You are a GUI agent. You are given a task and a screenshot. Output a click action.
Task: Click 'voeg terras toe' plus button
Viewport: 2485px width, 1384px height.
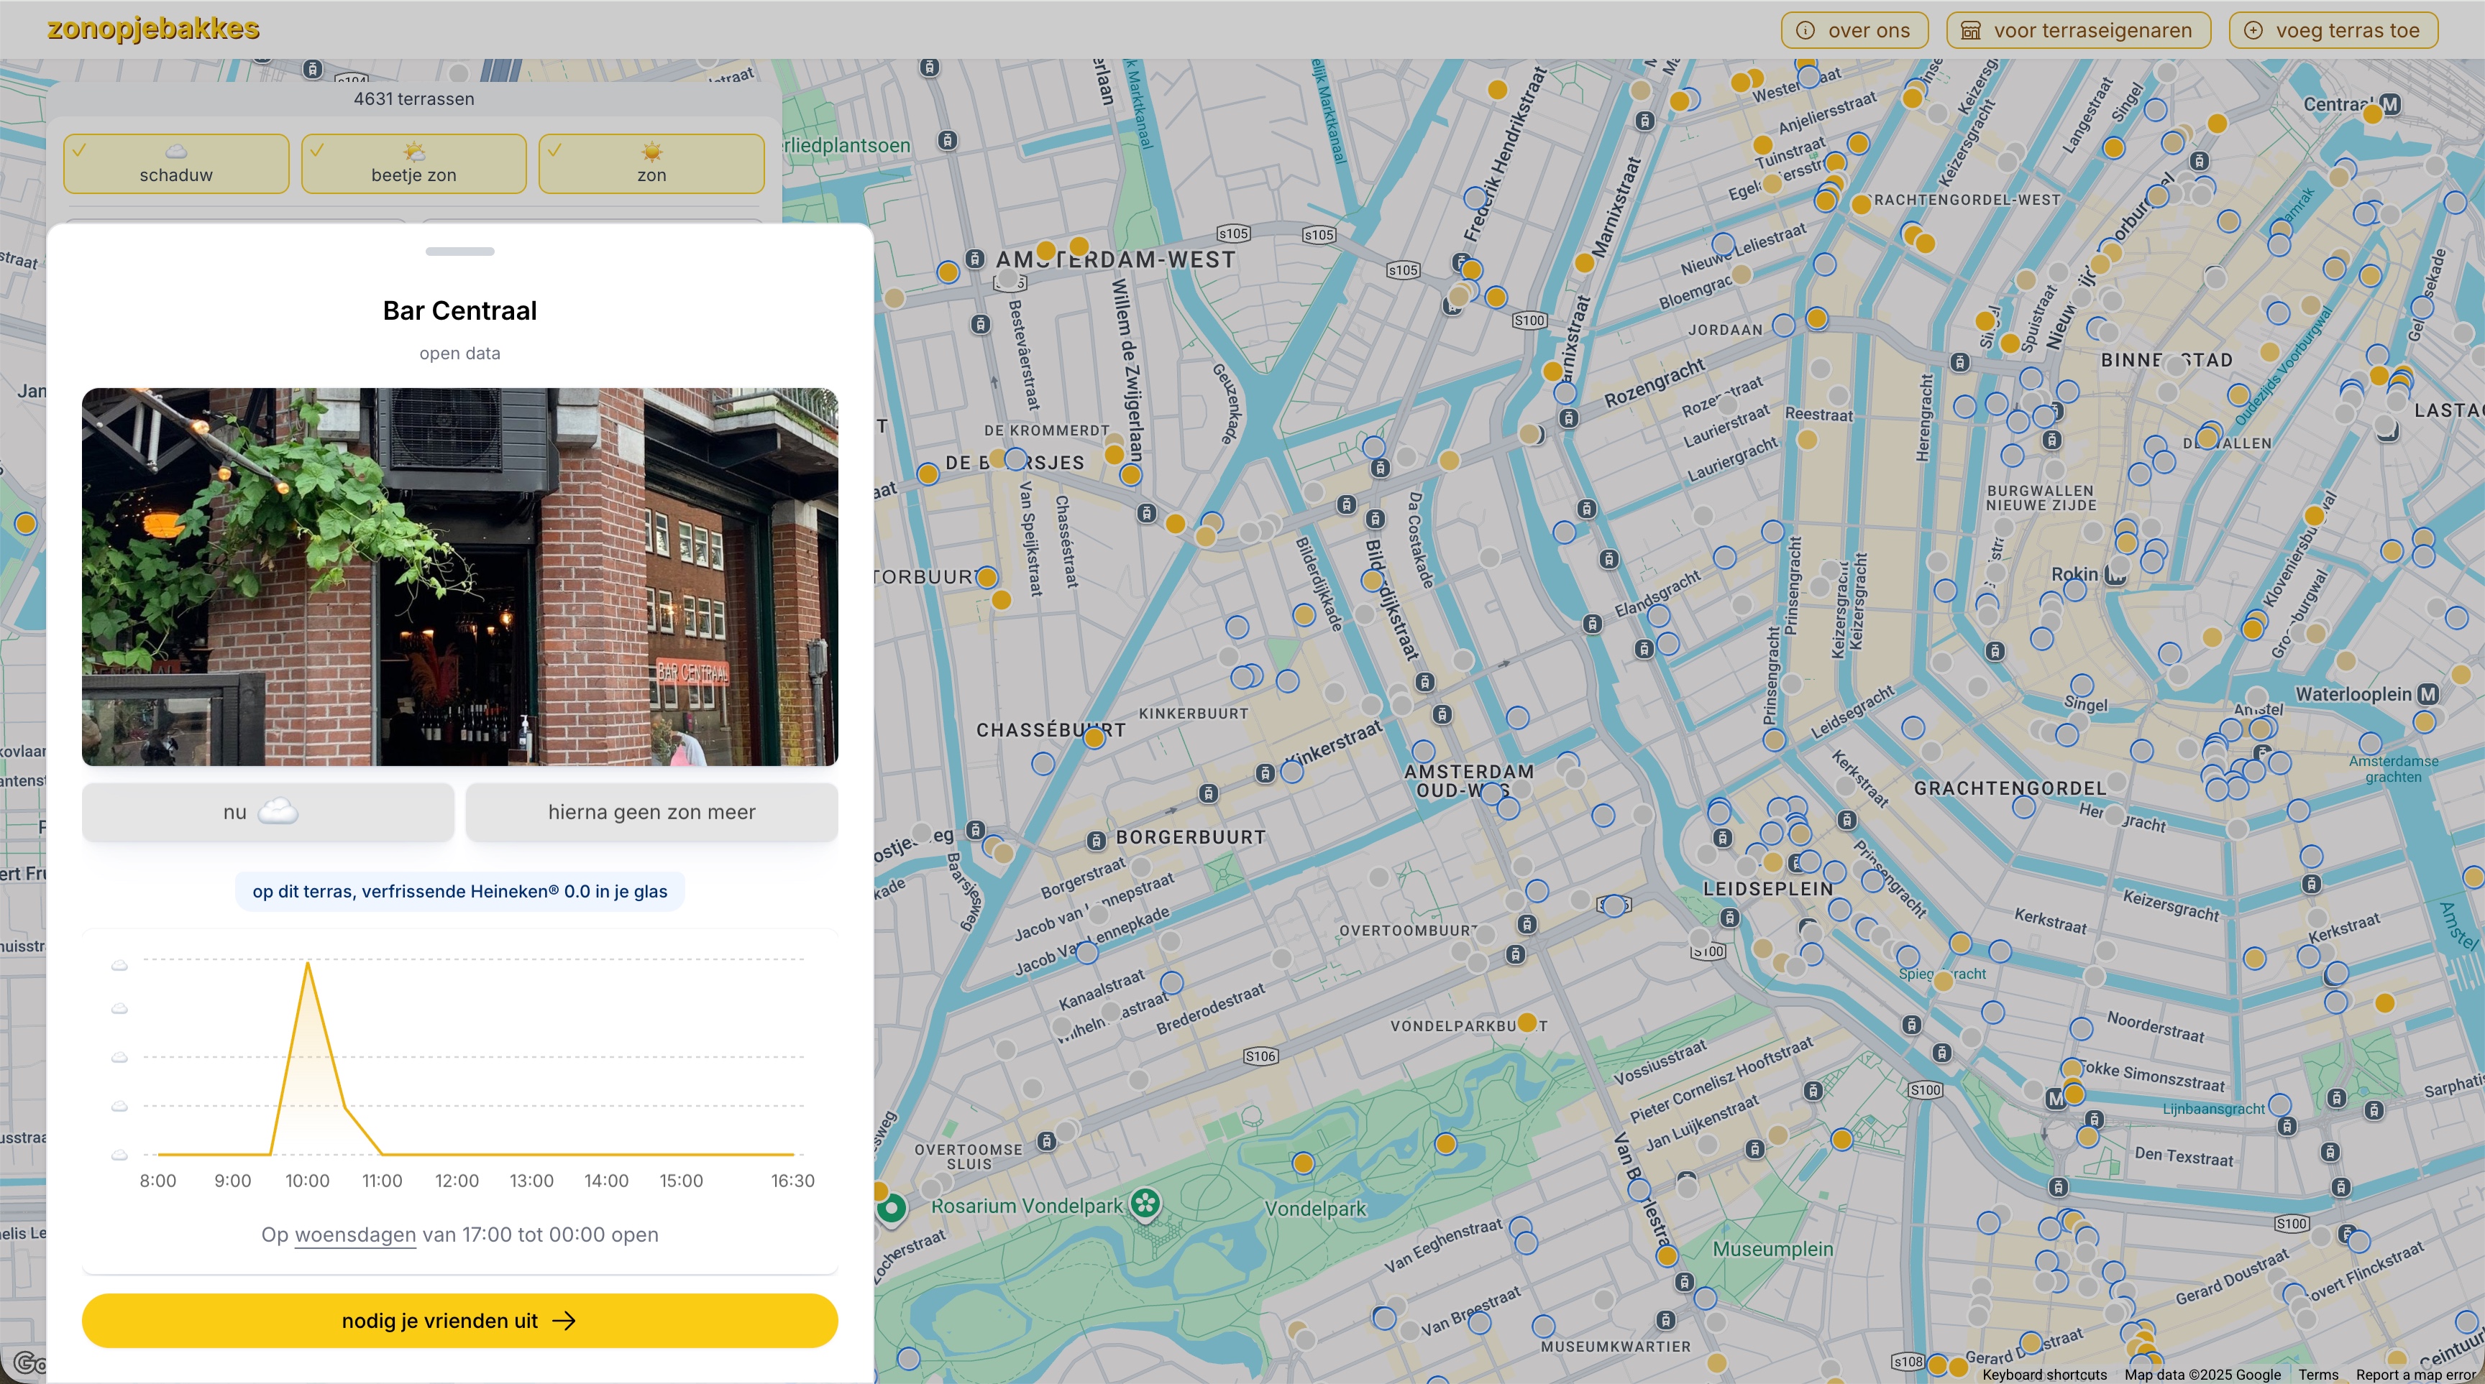(2333, 30)
